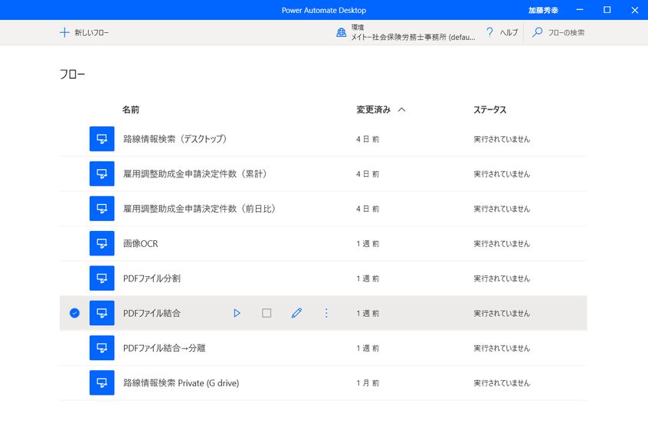The width and height of the screenshot is (648, 423).
Task: Sort by ステータス column header
Action: point(490,110)
